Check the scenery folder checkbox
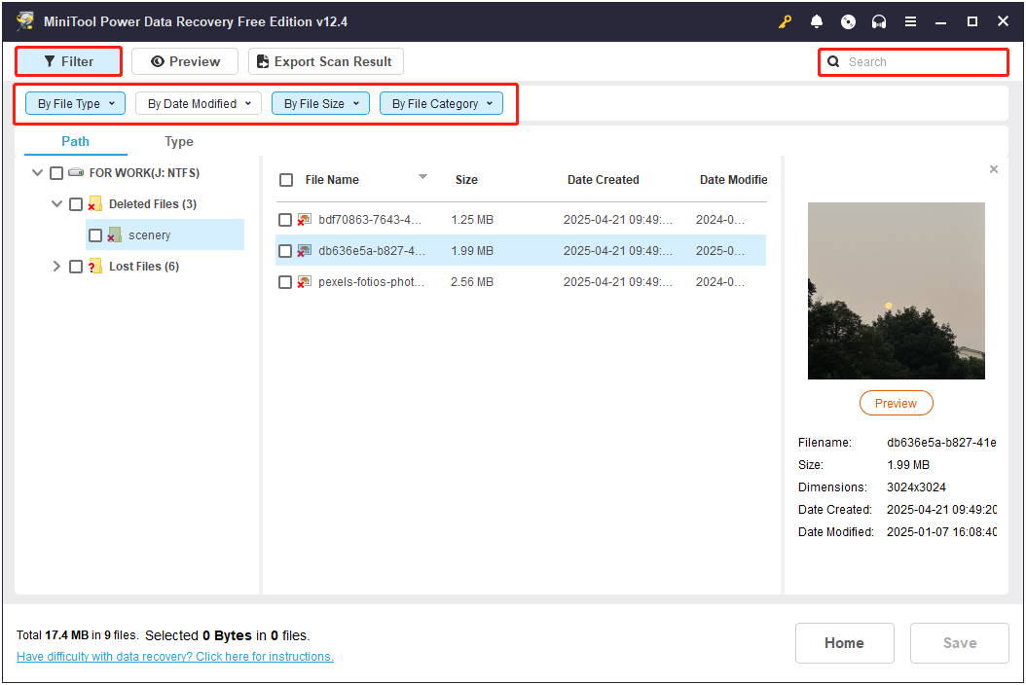The width and height of the screenshot is (1026, 685). pos(95,235)
